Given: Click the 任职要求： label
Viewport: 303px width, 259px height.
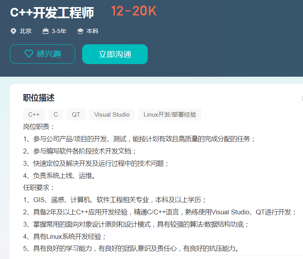Looking at the screenshot, I should click(38, 187).
